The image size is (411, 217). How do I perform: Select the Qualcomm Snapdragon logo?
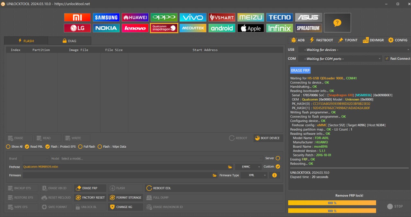click(x=164, y=28)
